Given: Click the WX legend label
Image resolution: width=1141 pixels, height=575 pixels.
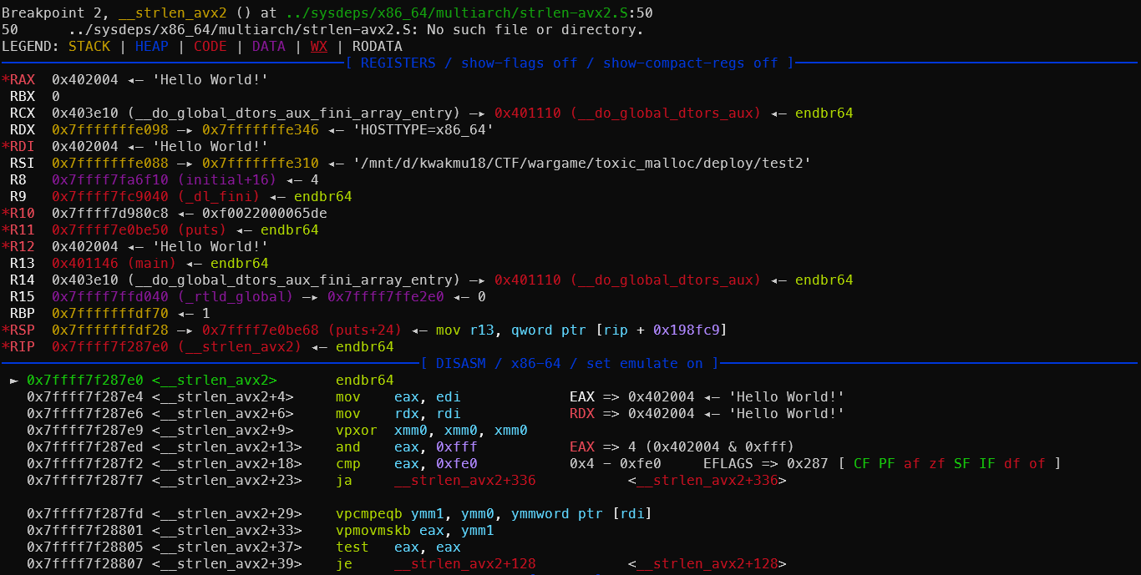Looking at the screenshot, I should (x=318, y=46).
